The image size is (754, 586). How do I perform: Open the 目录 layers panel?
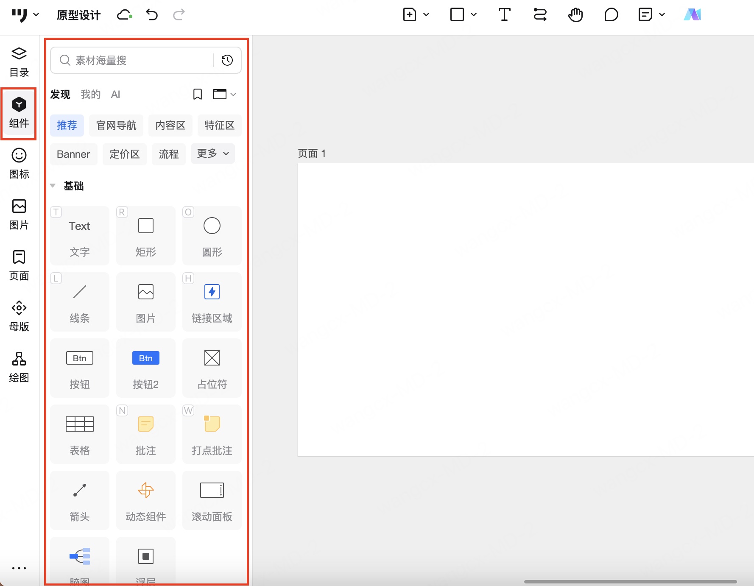point(19,62)
